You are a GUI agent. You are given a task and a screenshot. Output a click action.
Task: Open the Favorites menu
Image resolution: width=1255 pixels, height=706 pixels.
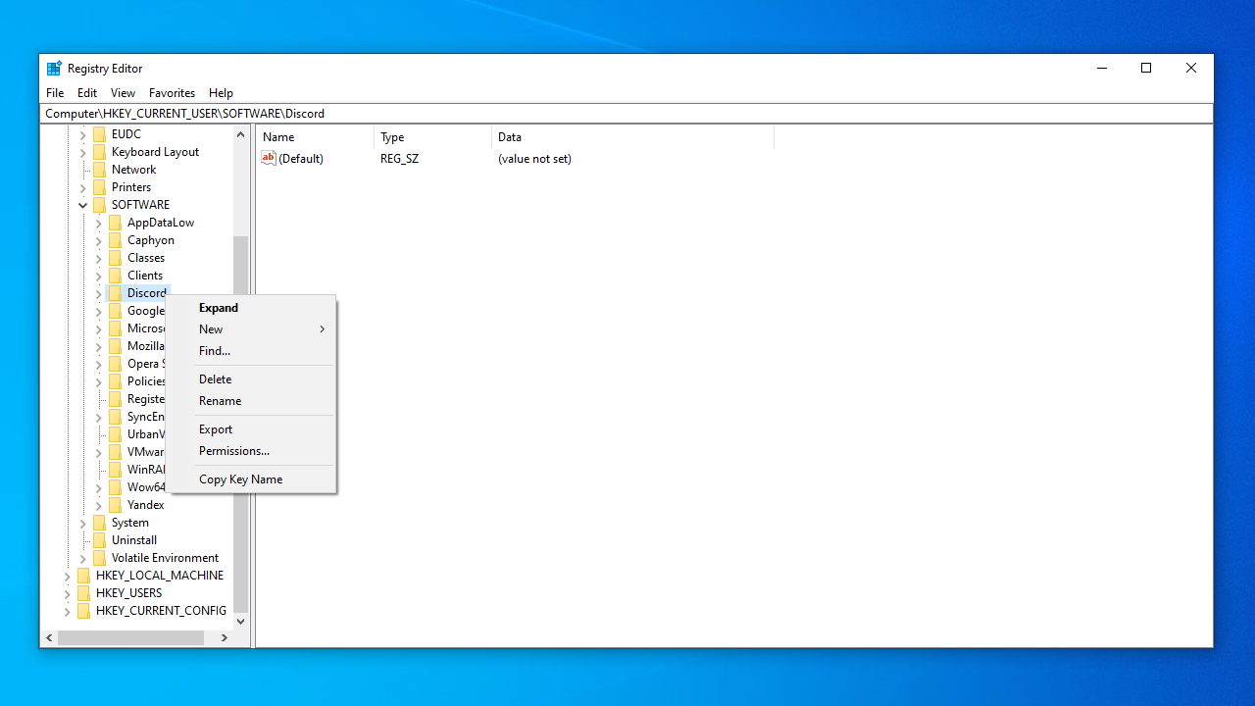(173, 93)
